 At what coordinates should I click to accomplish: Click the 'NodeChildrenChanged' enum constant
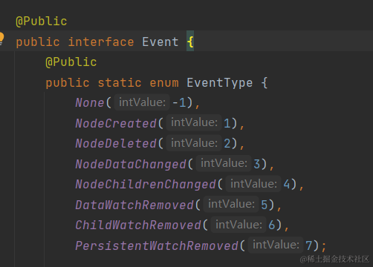pos(146,185)
